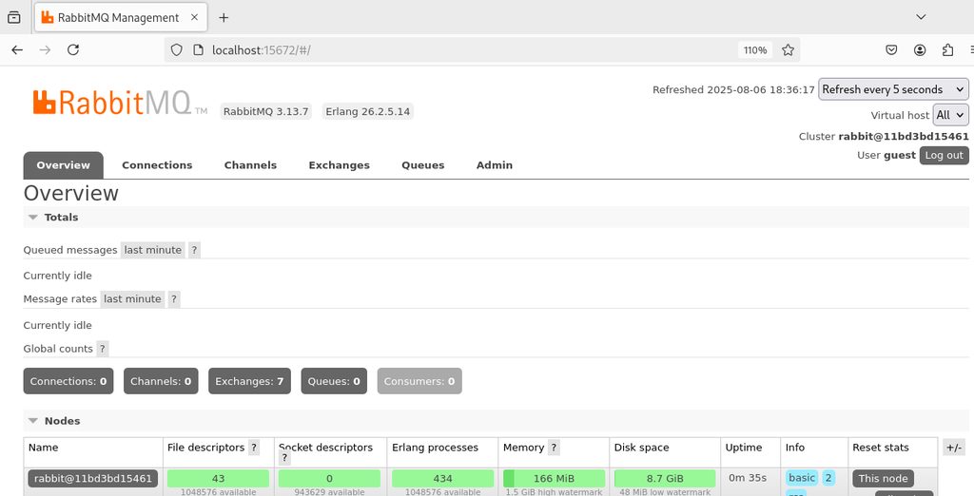The width and height of the screenshot is (974, 496).
Task: Click the RabbitMQ logo
Action: coord(120,103)
